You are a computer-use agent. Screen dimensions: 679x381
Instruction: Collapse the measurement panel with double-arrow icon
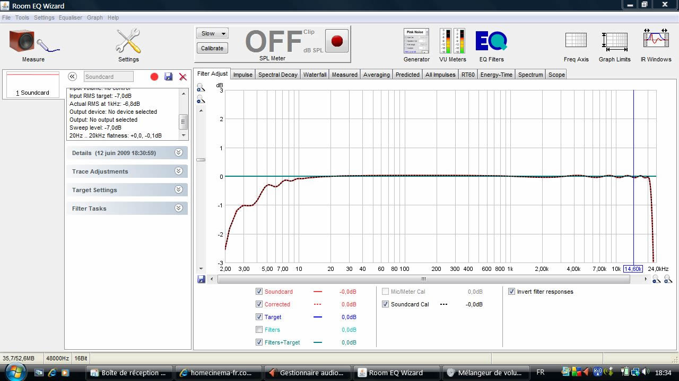pos(73,77)
